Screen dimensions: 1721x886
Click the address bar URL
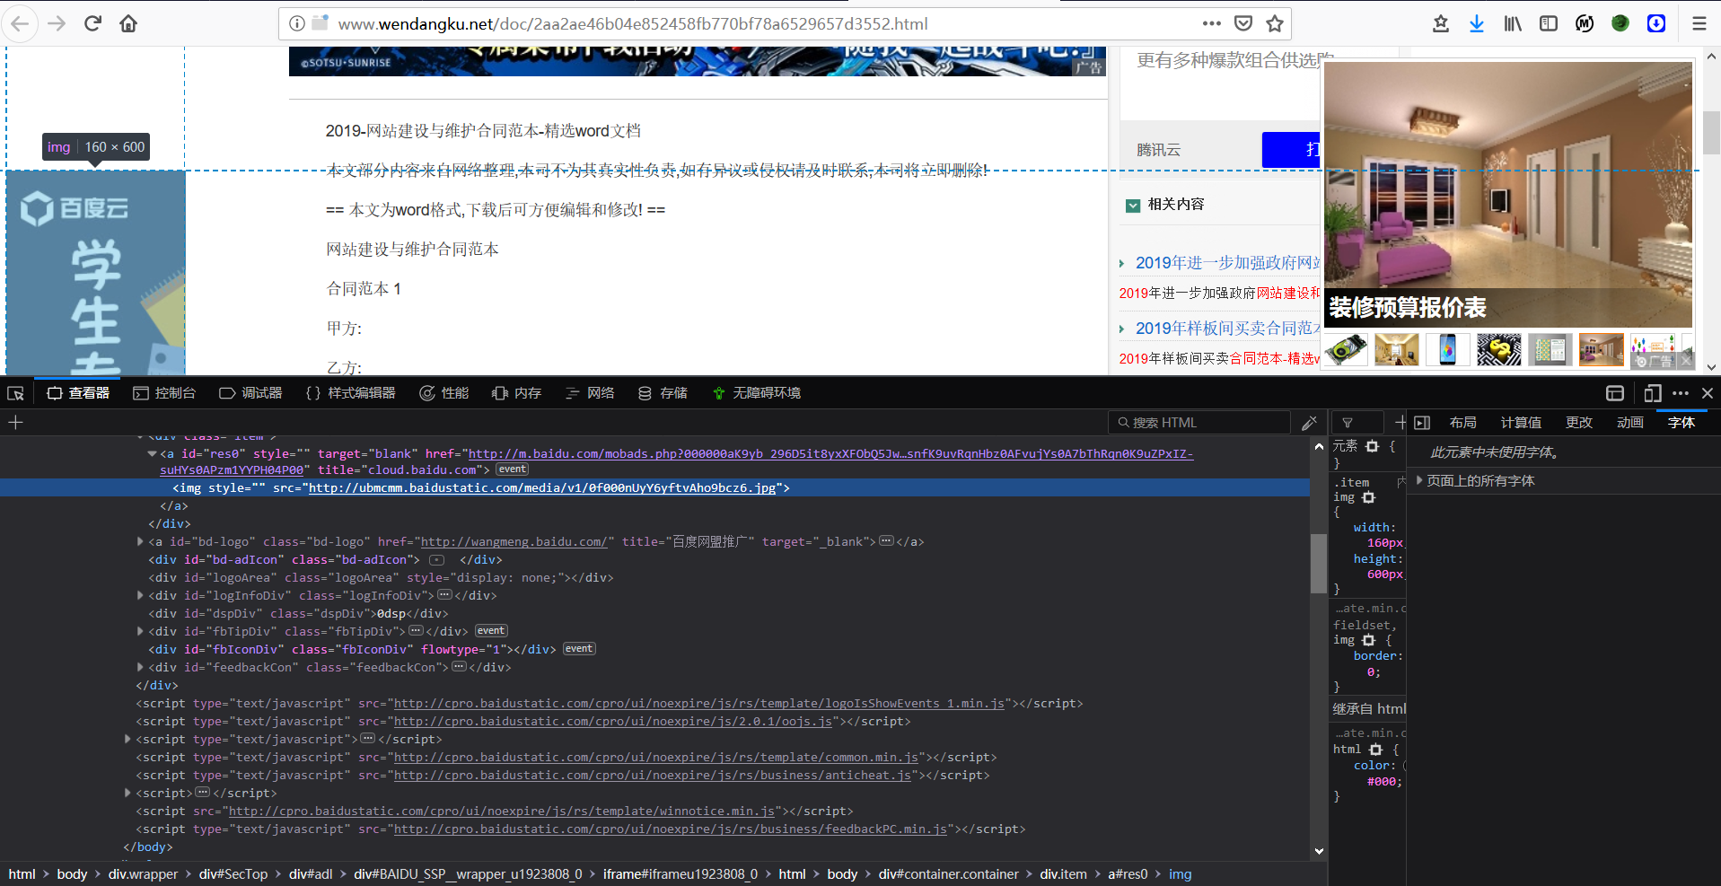(x=633, y=23)
